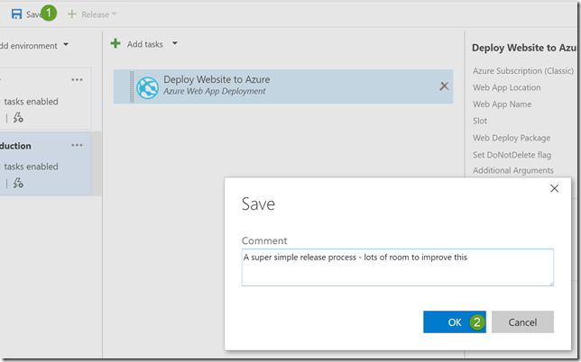Confirm the save with the OK button

pos(454,321)
